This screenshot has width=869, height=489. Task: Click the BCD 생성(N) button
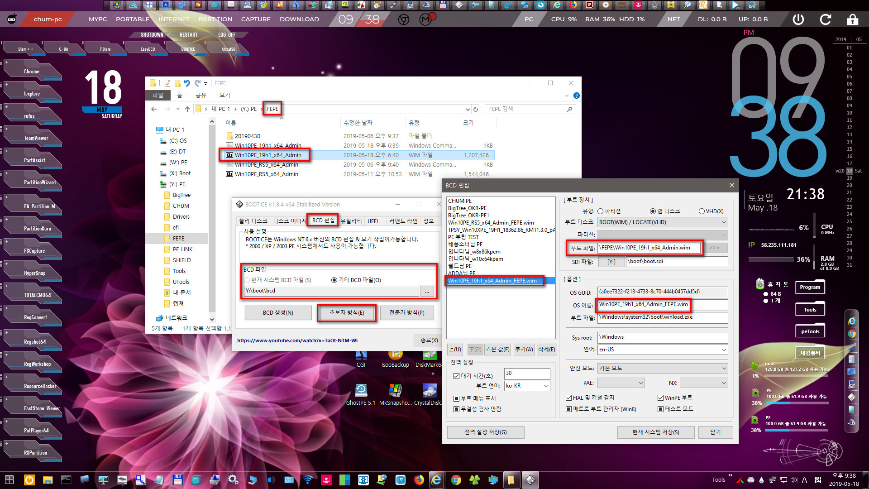point(278,313)
